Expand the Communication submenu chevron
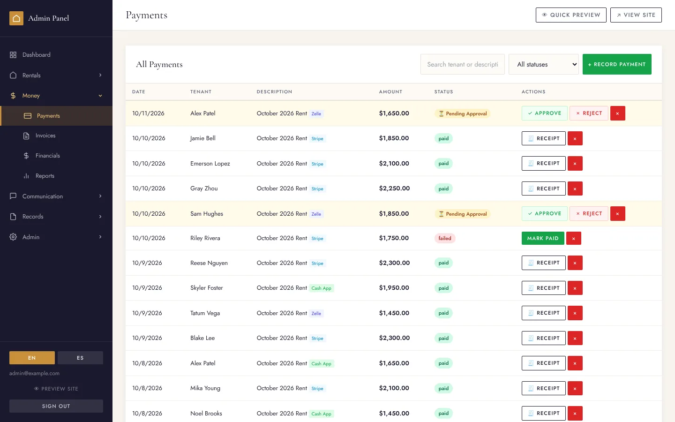The image size is (675, 422). [100, 196]
